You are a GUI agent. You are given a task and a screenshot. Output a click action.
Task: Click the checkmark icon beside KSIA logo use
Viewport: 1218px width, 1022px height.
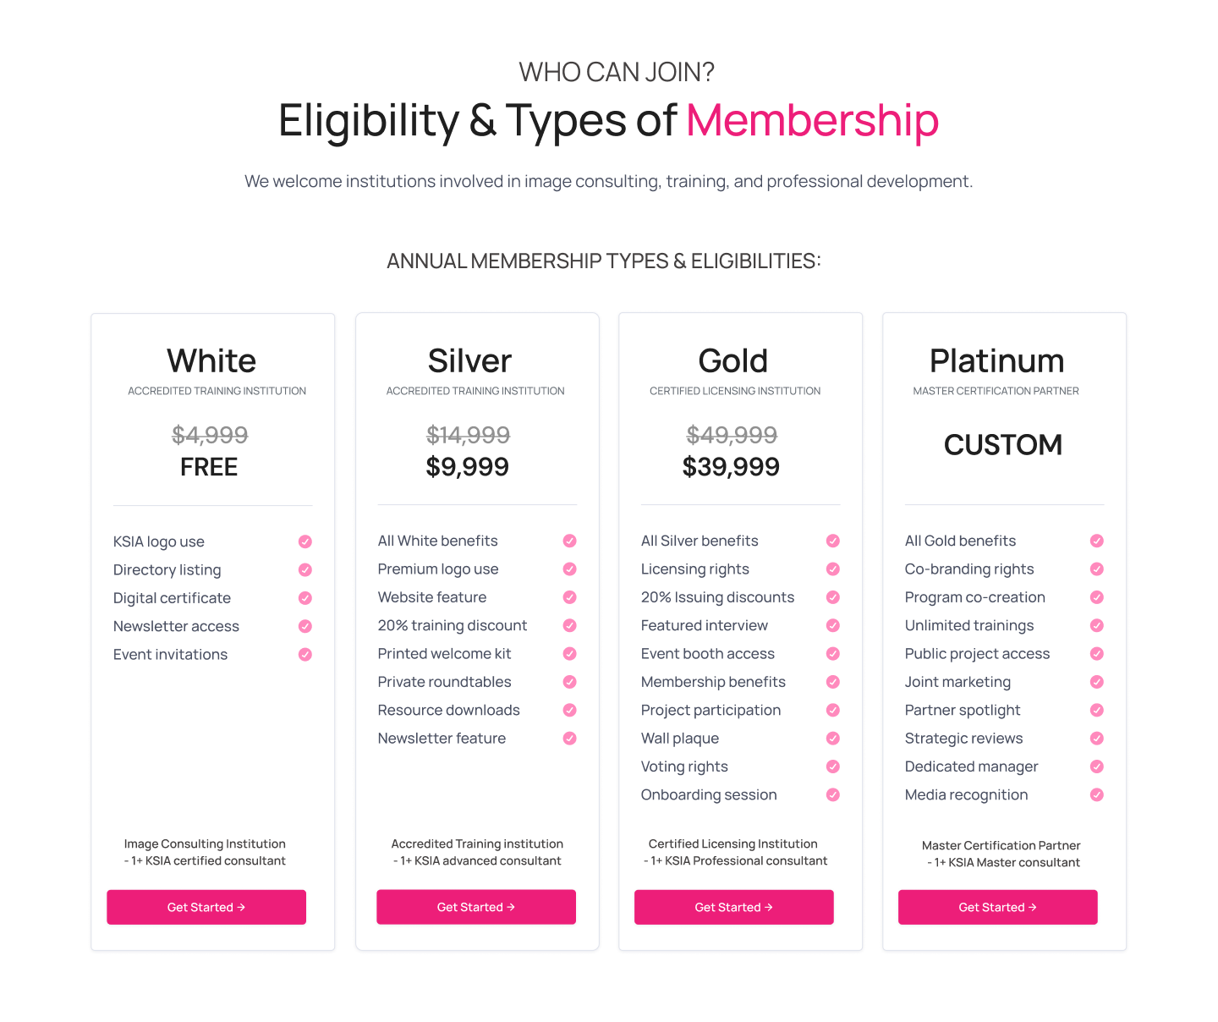click(305, 541)
